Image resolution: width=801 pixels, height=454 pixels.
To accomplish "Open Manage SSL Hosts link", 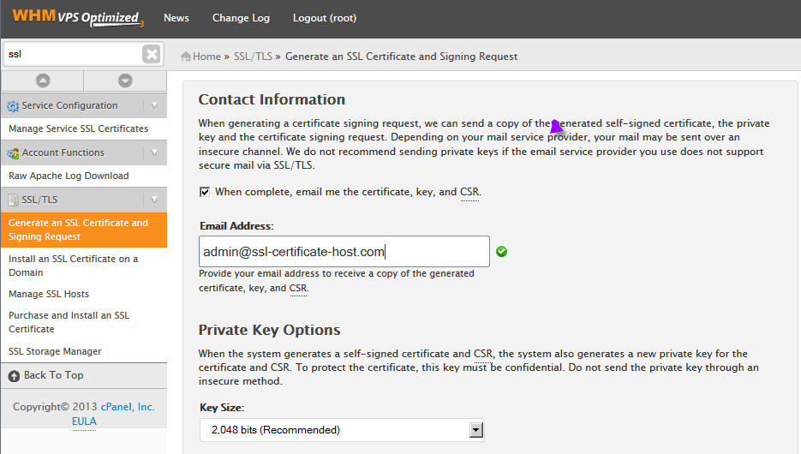I will tap(49, 294).
